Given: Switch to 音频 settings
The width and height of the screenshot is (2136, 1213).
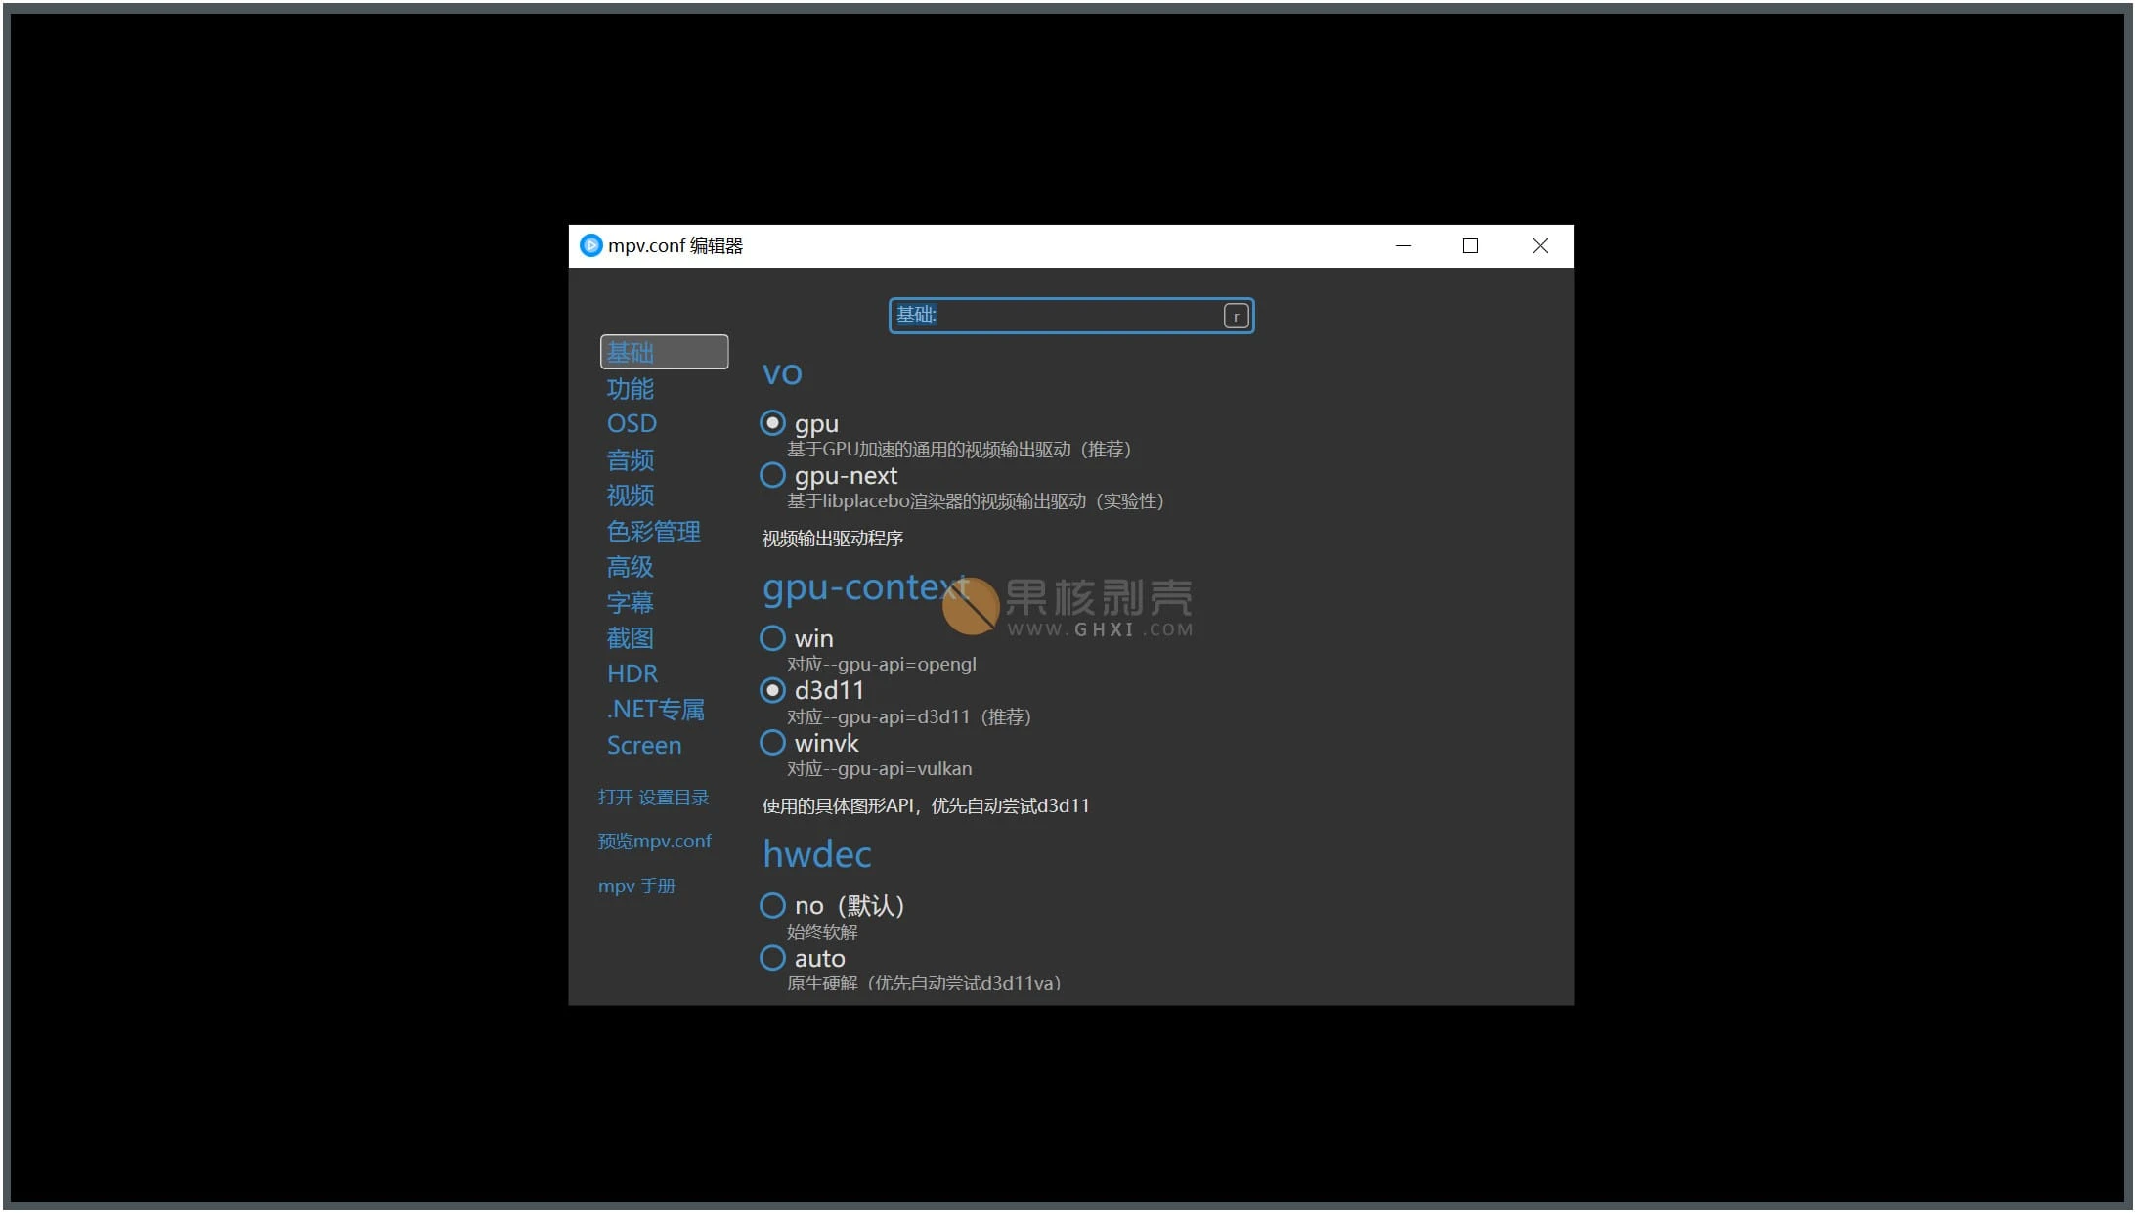Looking at the screenshot, I should pyautogui.click(x=630, y=459).
